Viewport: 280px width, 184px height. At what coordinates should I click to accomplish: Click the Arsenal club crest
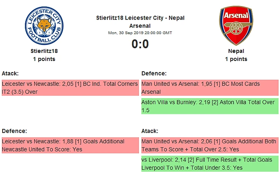[236, 25]
